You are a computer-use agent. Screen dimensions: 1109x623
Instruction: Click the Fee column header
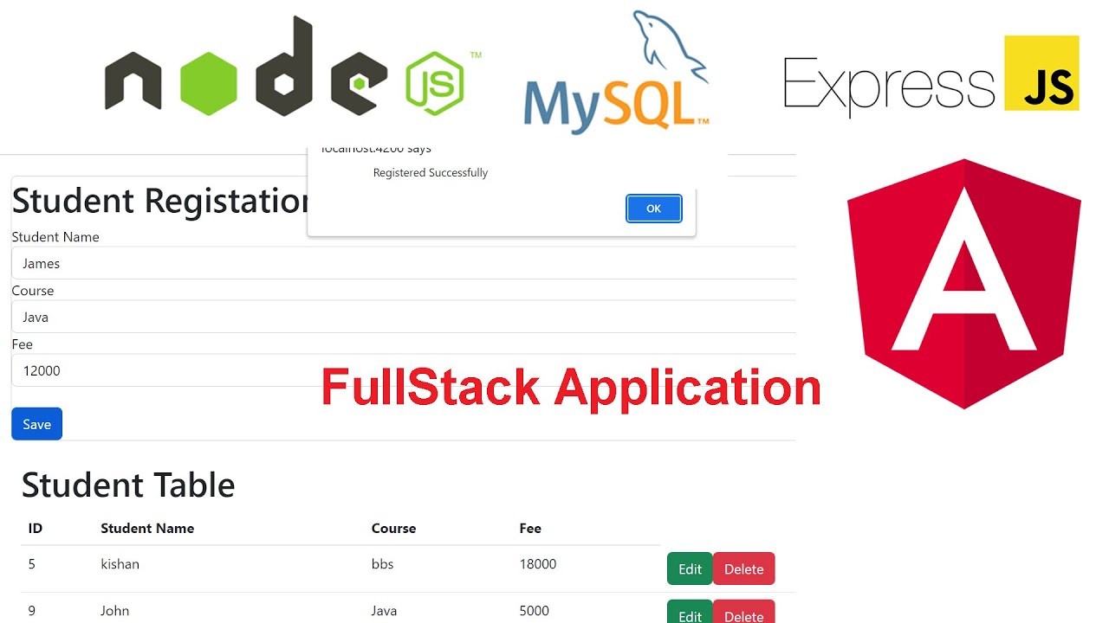click(530, 528)
